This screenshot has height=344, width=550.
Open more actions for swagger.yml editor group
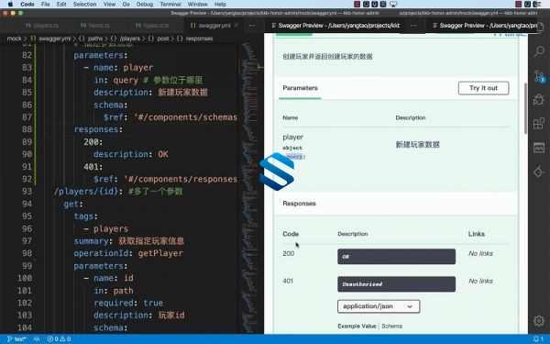point(252,26)
